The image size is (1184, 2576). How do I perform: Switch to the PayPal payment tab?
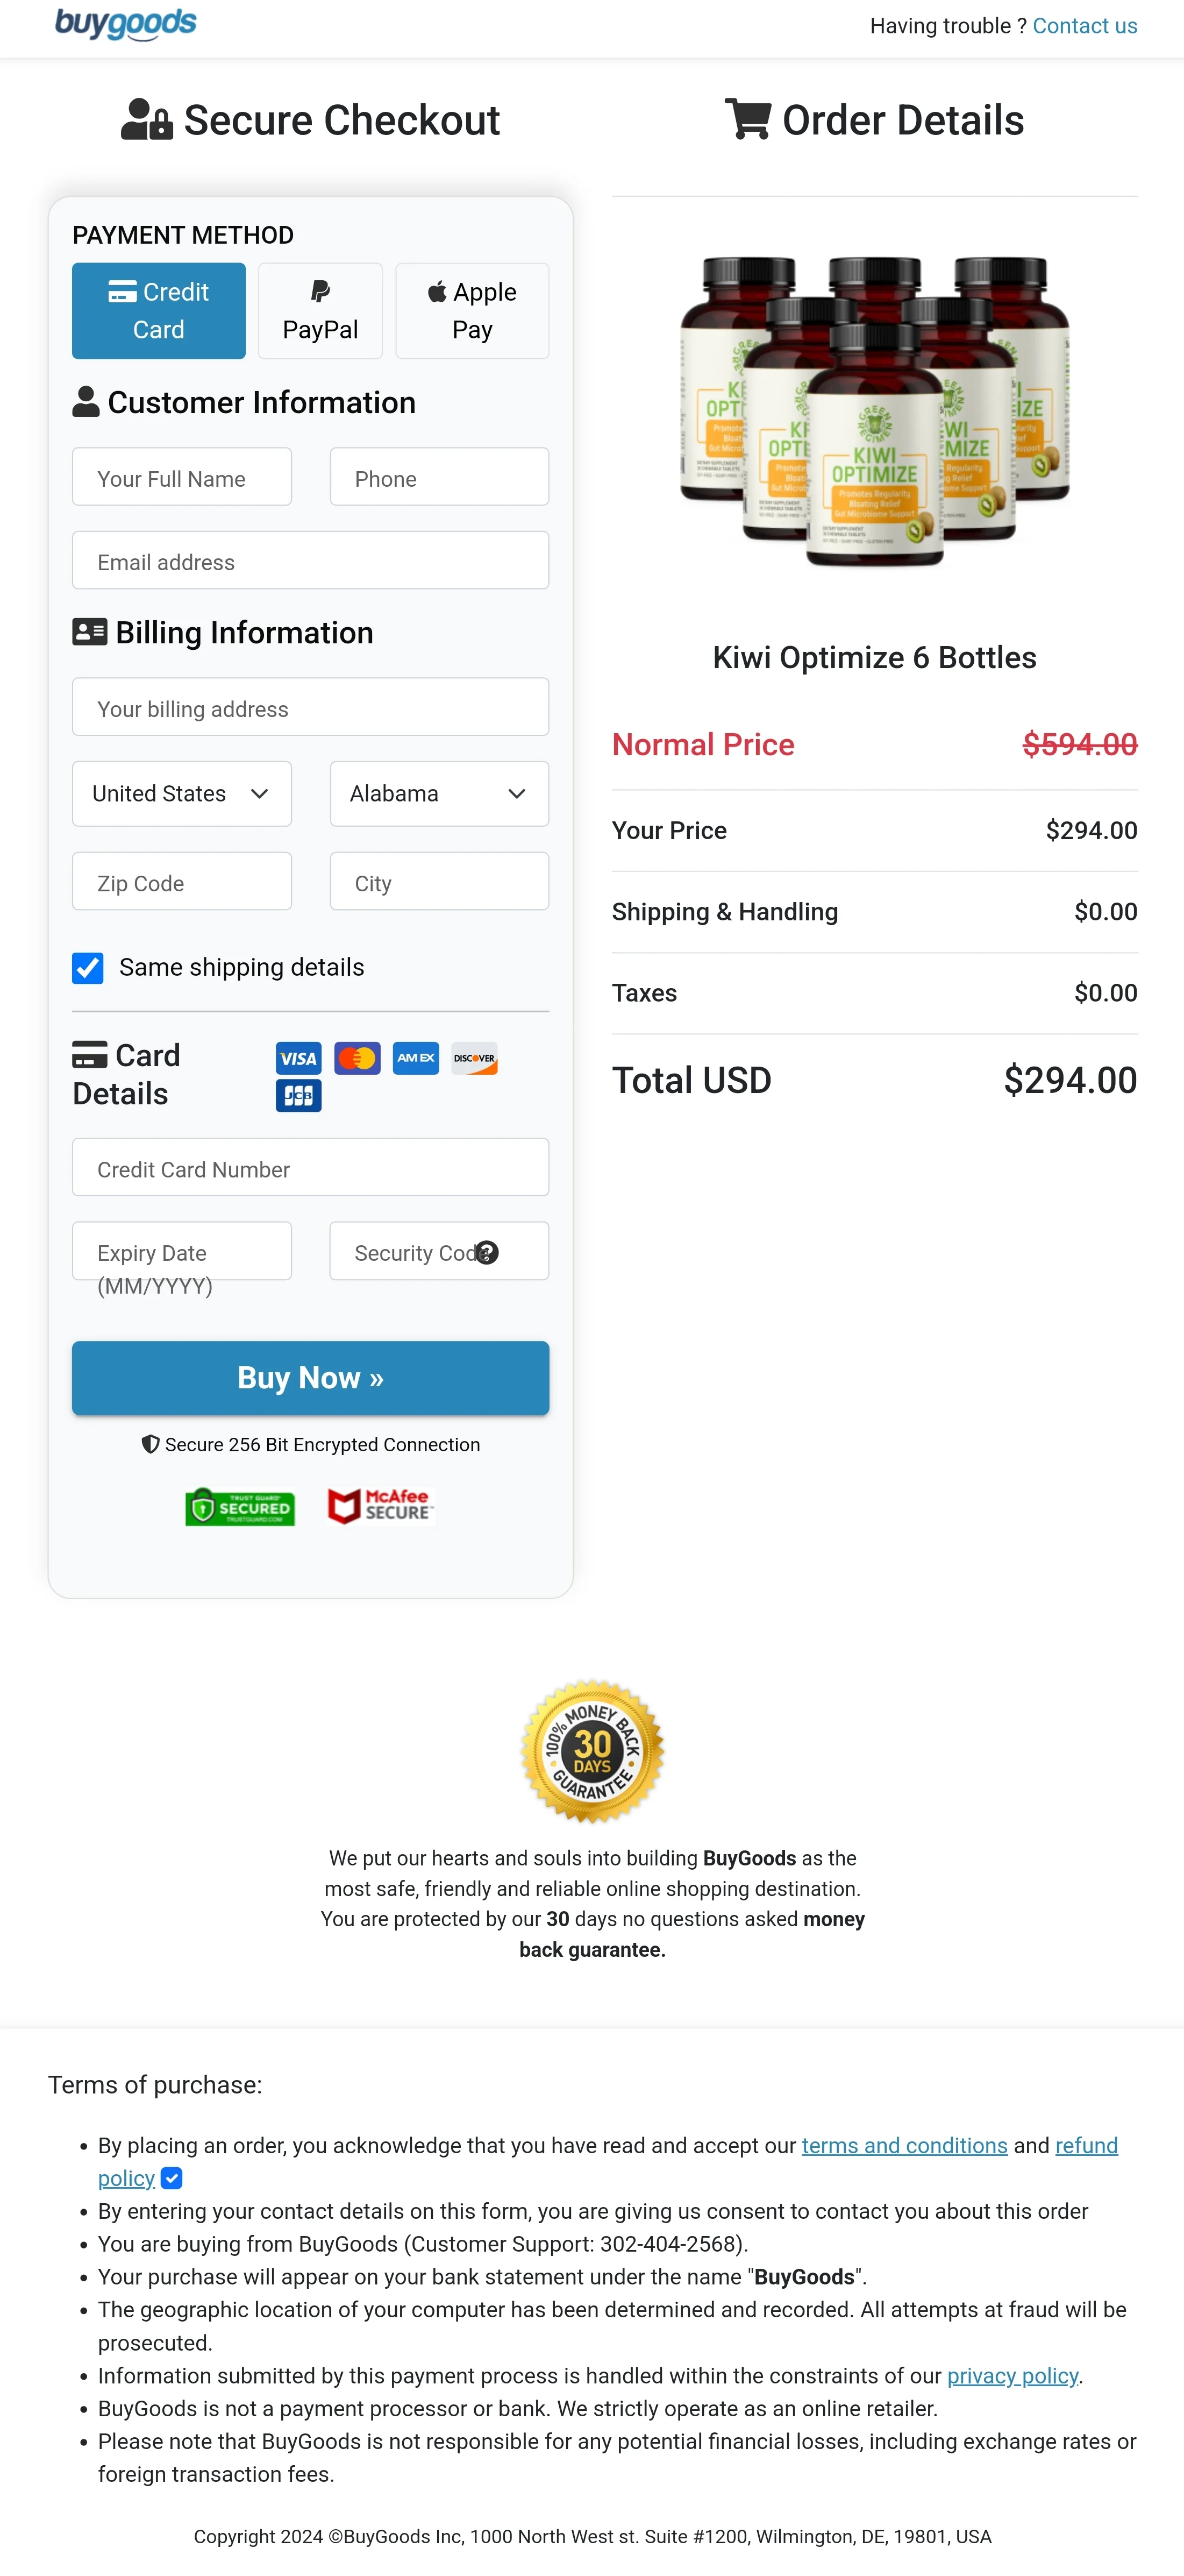(320, 310)
